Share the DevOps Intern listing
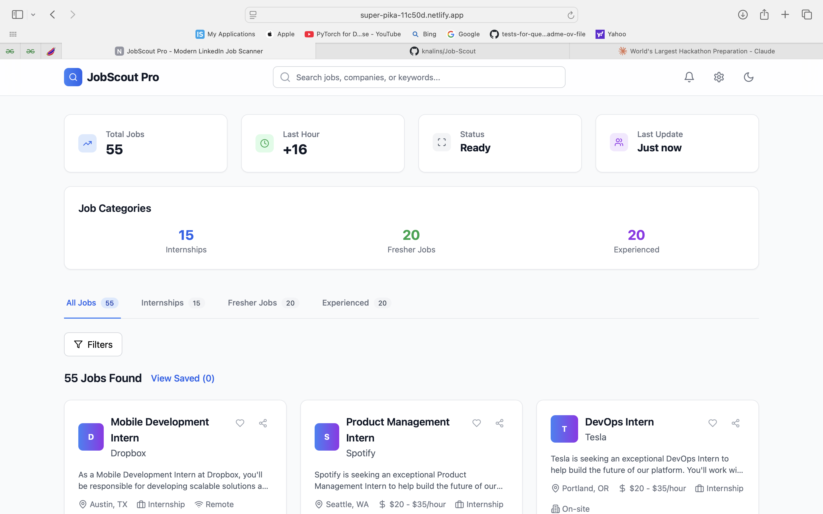823x514 pixels. pos(735,423)
